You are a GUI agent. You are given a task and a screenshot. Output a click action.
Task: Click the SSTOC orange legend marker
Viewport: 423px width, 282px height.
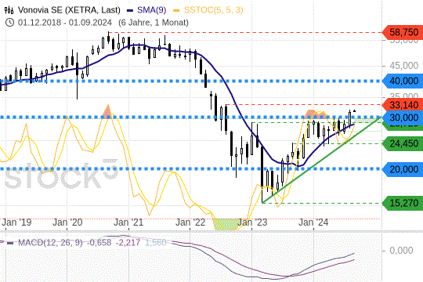click(x=176, y=10)
